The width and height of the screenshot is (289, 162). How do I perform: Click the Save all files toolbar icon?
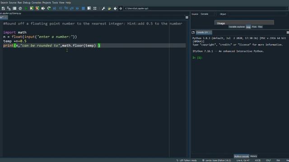tap(9, 9)
